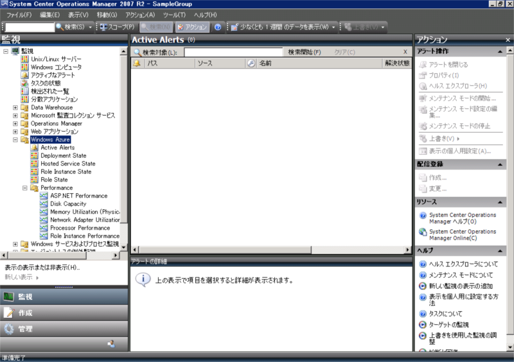Collapse the ヘルプ actions section
514x362 pixels.
click(500, 251)
